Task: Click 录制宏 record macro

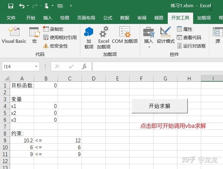Action: tap(53, 29)
